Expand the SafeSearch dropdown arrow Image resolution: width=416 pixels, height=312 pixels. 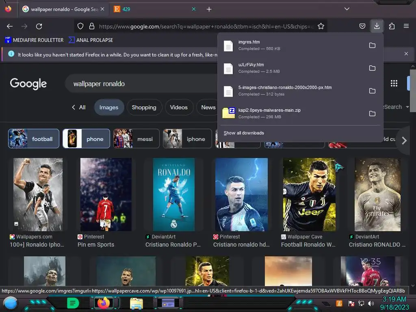[407, 107]
